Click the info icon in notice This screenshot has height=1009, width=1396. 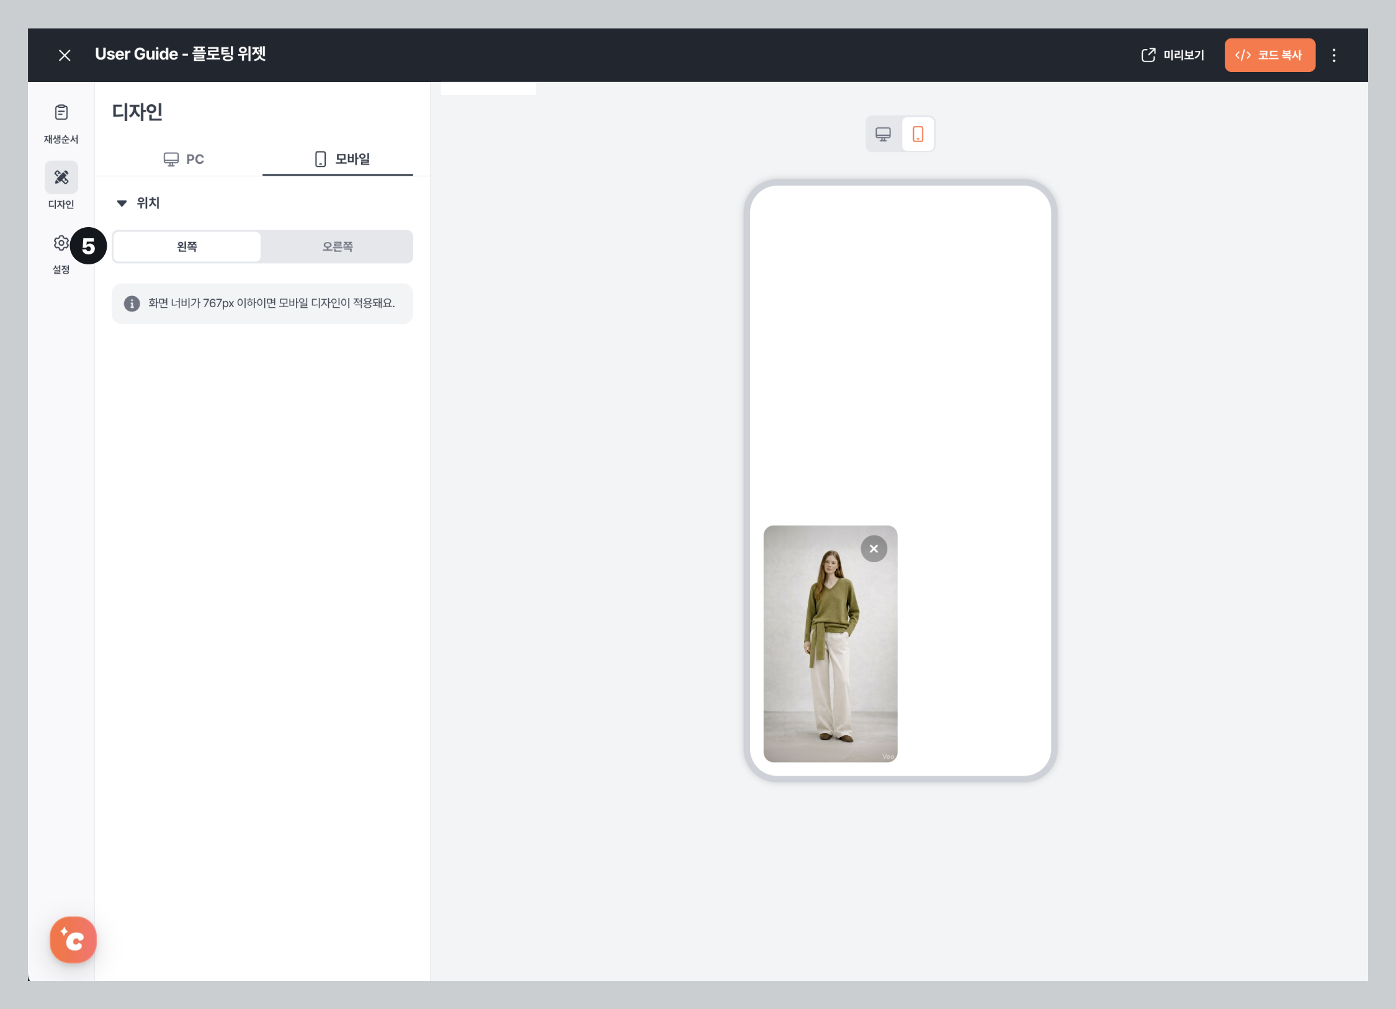[132, 303]
